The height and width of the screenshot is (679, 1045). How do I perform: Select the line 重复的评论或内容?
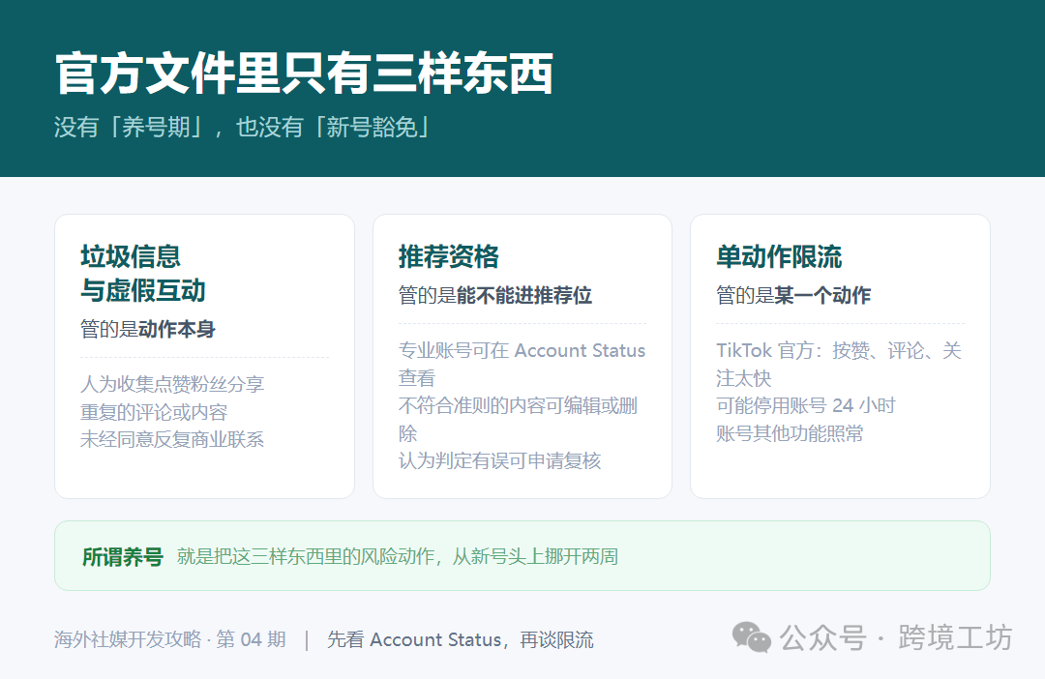click(153, 412)
